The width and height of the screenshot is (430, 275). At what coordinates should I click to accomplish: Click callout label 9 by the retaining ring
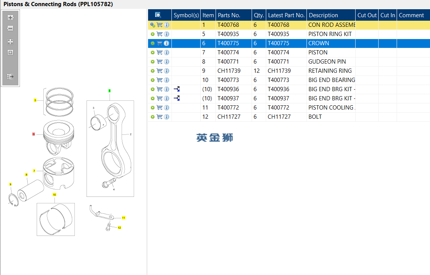click(10, 184)
